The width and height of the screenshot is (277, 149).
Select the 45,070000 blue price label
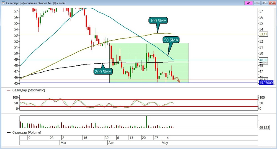[266, 83]
